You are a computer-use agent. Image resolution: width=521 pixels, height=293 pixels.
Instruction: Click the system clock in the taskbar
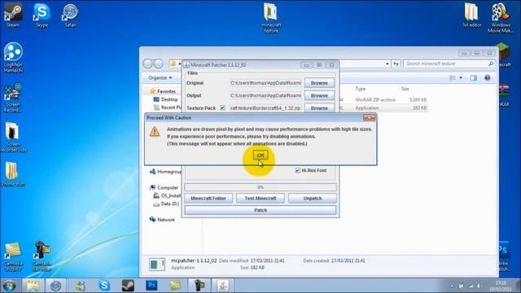[501, 286]
